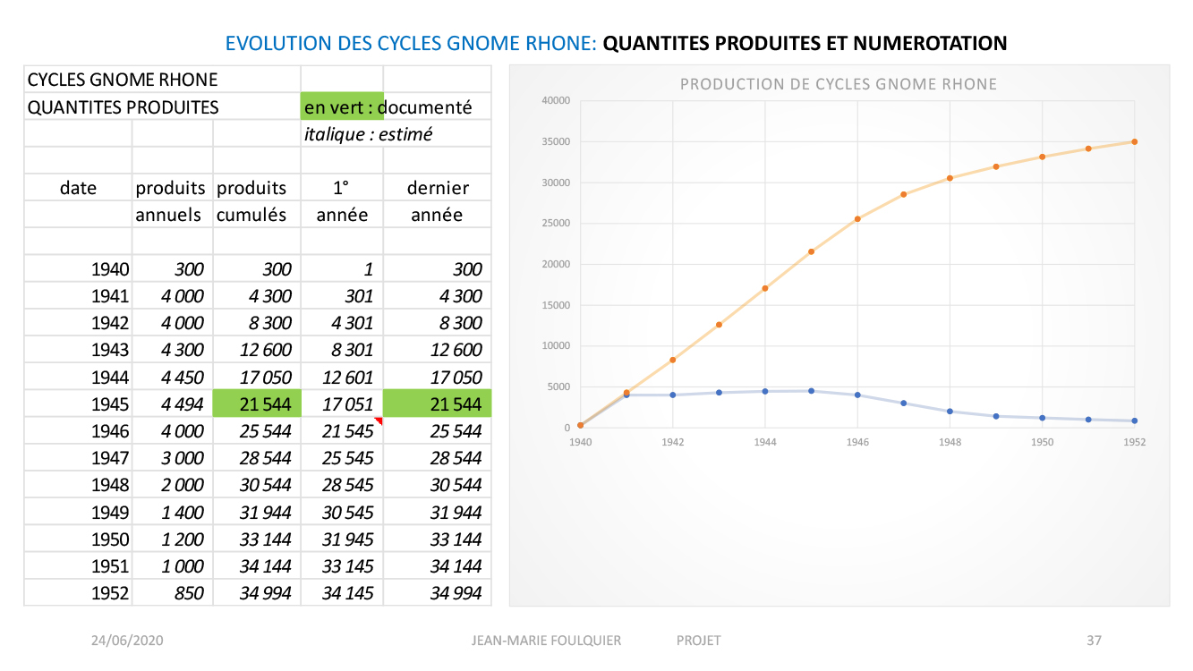Select the annual value '3 000' for 1947
Image resolution: width=1193 pixels, height=671 pixels.
(x=172, y=458)
